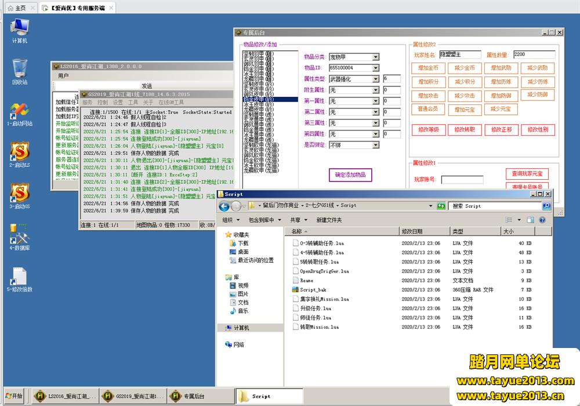
Task: Expand the 包含到库中 menu
Action: point(265,220)
